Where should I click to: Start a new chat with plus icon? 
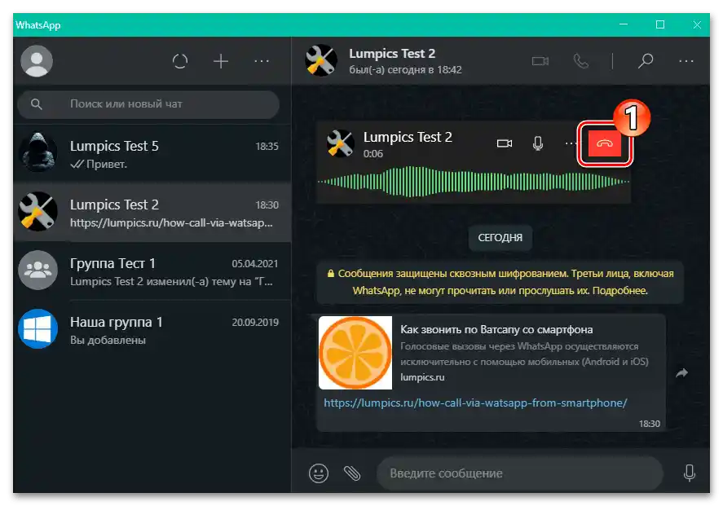click(221, 61)
